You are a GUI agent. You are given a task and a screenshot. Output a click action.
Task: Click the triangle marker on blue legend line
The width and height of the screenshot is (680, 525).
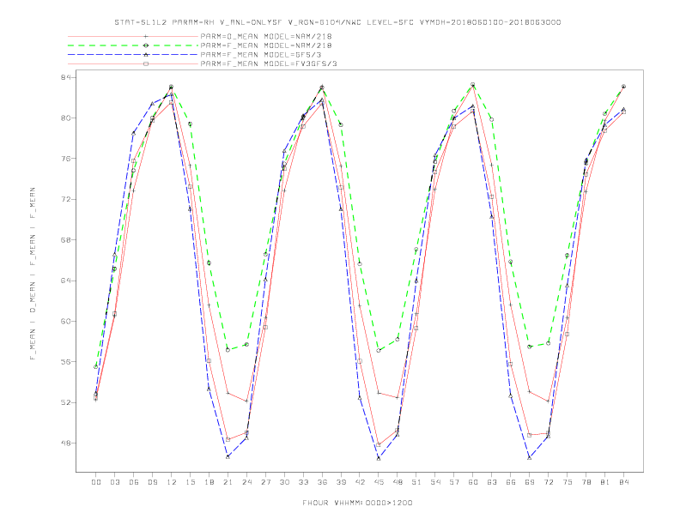[x=146, y=55]
